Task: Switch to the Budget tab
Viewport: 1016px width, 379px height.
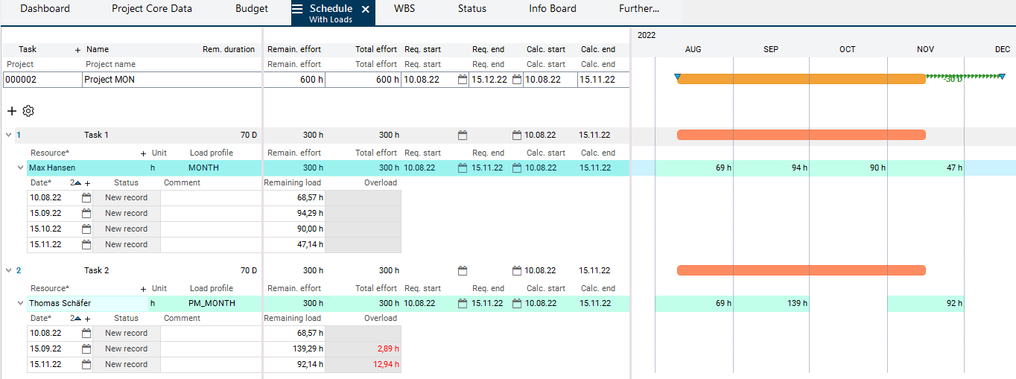Action: (251, 9)
